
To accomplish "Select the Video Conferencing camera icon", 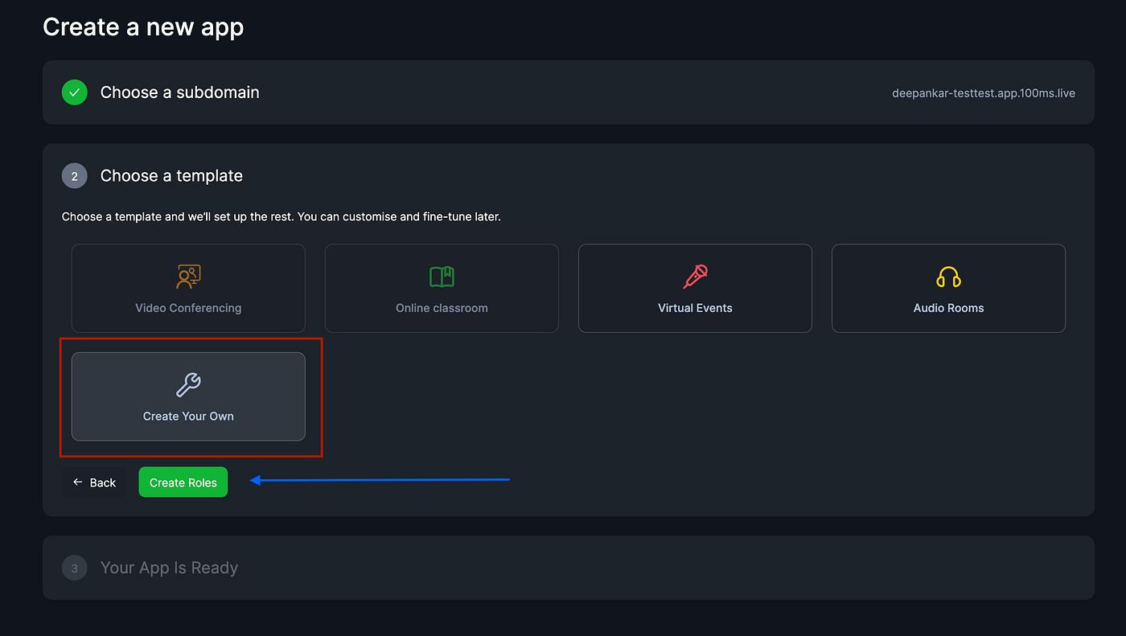I will (x=187, y=275).
